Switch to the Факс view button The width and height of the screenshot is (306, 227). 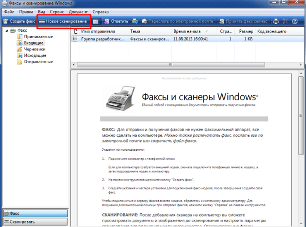35,213
